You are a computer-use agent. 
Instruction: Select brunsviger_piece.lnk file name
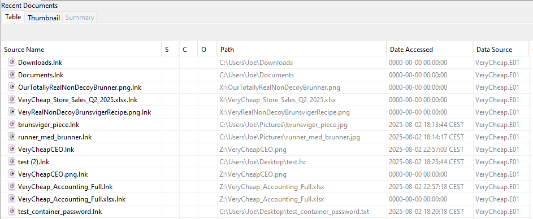point(49,125)
